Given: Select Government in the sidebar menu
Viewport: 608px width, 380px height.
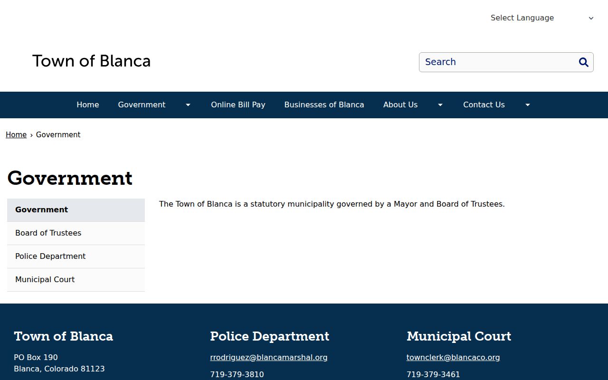Looking at the screenshot, I should click(76, 210).
